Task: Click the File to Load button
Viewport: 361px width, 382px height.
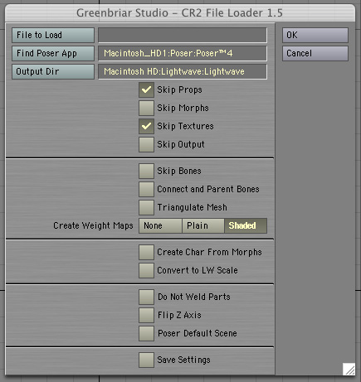Action: tap(53, 35)
